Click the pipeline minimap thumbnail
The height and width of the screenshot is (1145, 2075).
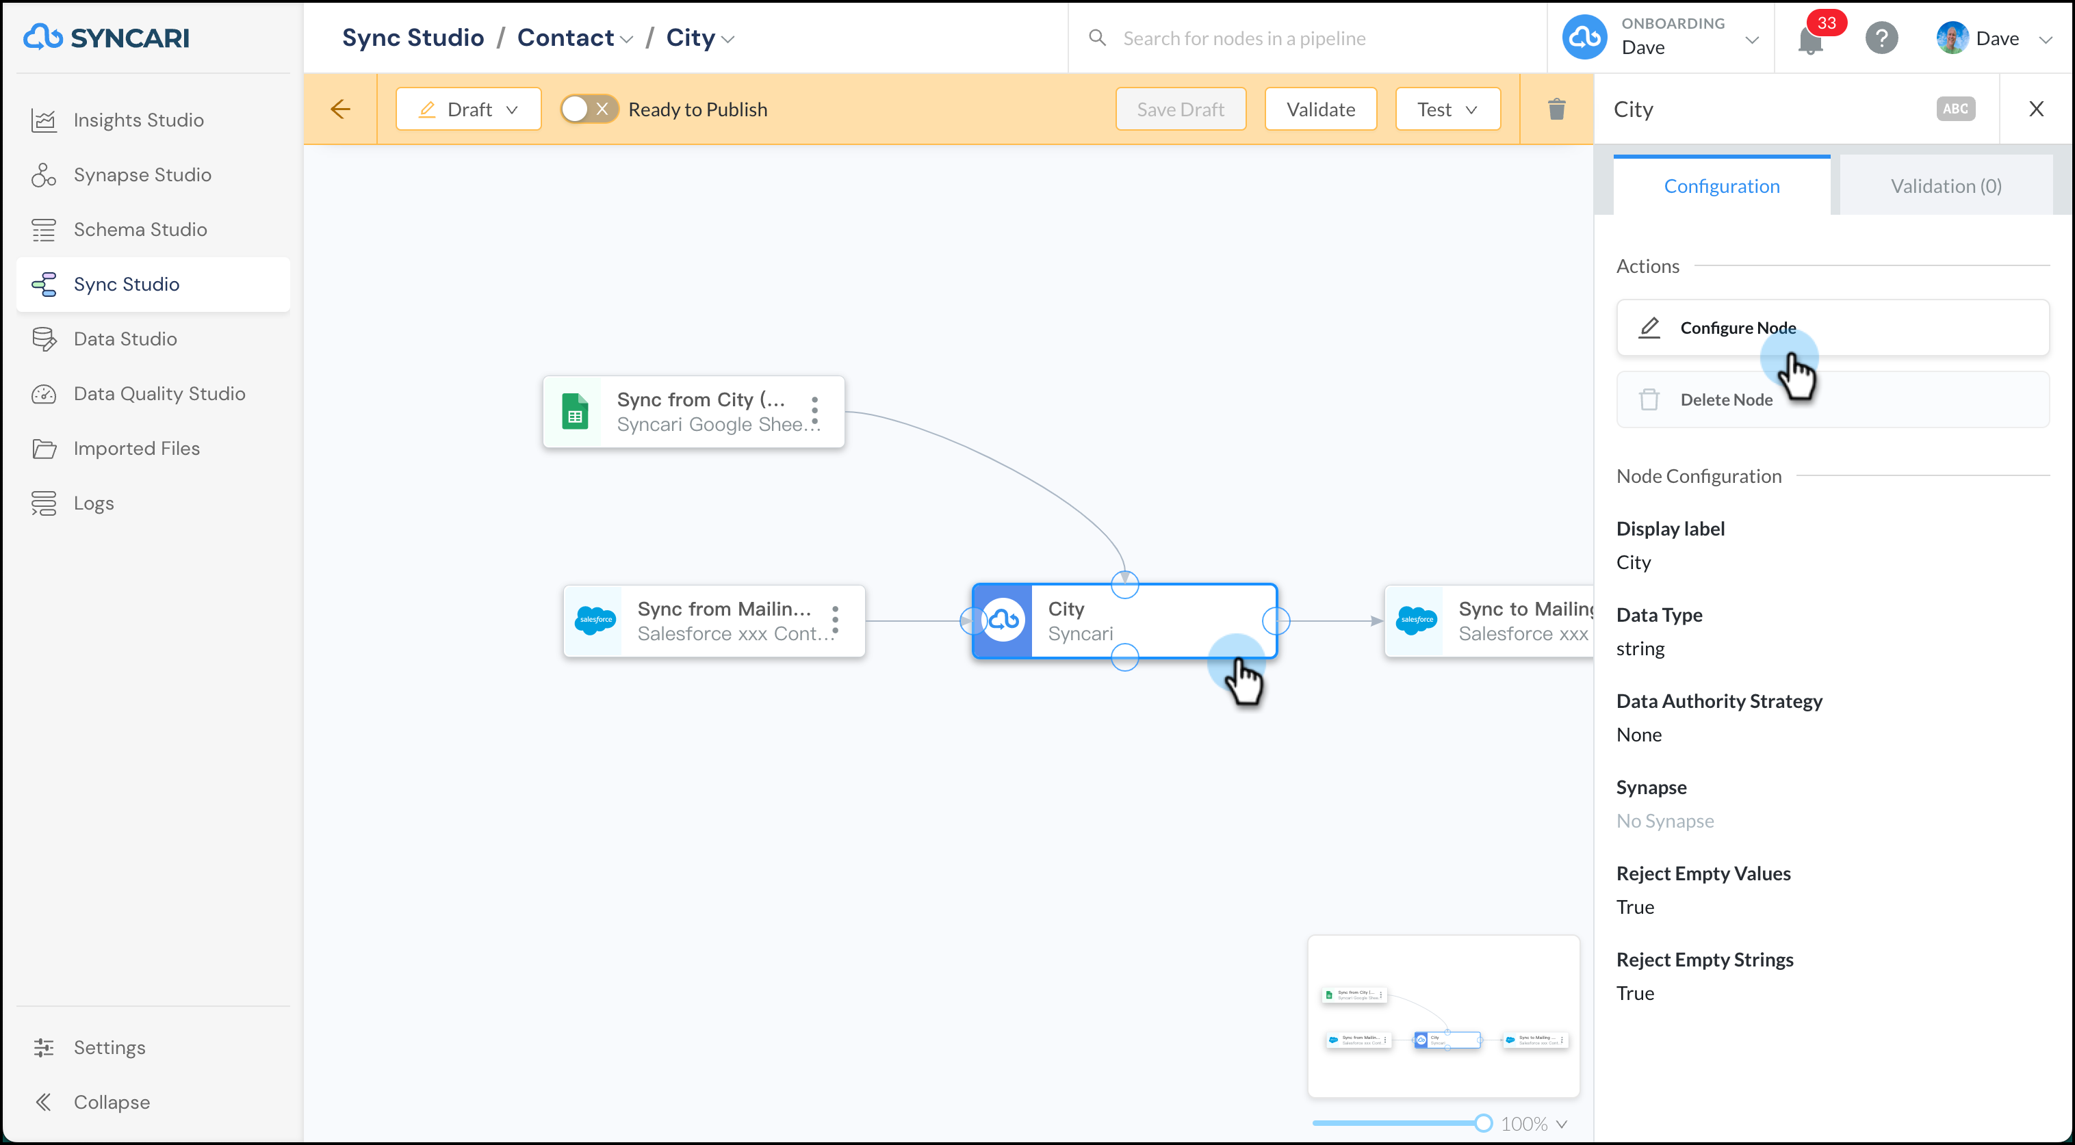pos(1443,1015)
